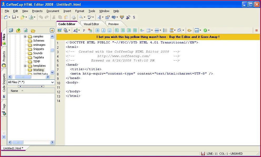Click the insert image icon

pos(59,30)
